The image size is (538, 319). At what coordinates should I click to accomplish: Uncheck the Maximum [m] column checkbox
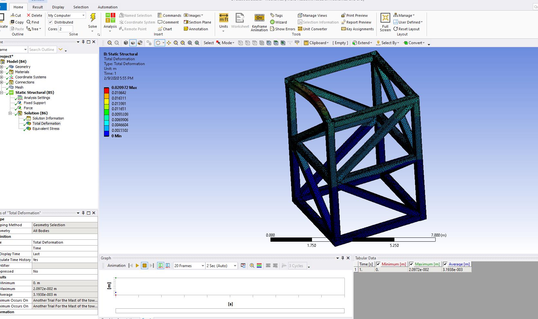point(411,264)
